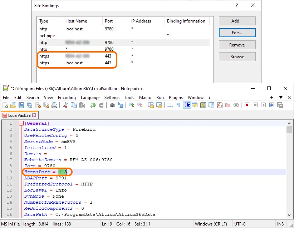This screenshot has width=294, height=228.
Task: Open Find with the binoculars icon
Action: pyautogui.click(x=112, y=105)
